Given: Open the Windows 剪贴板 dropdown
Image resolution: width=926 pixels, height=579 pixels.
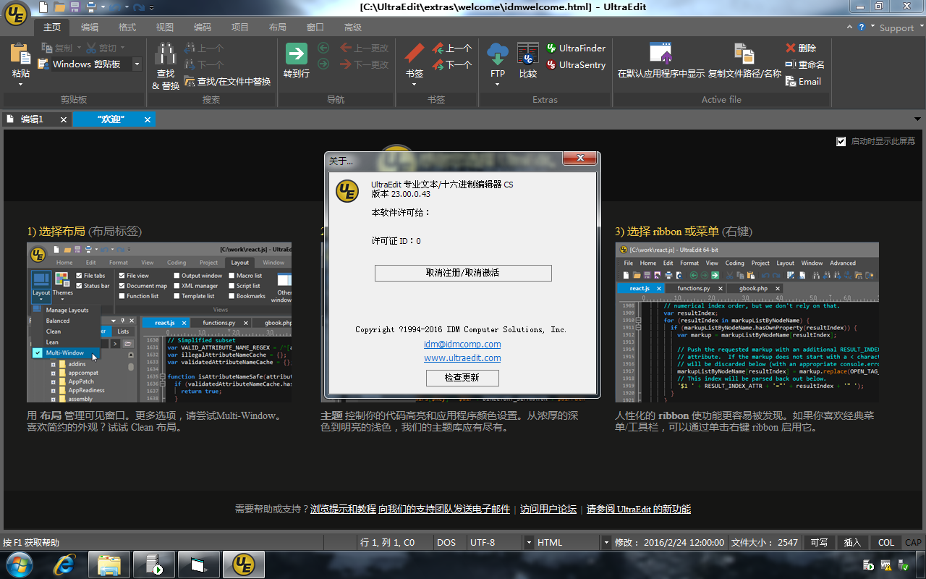Looking at the screenshot, I should point(137,64).
